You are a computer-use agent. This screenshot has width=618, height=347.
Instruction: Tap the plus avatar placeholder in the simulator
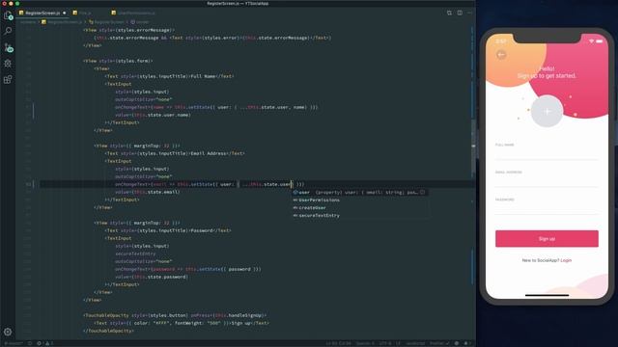tap(547, 112)
